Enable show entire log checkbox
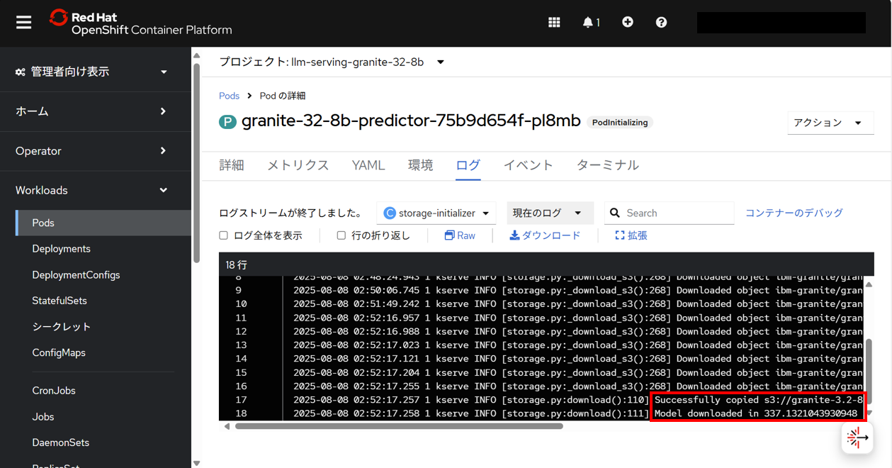 coord(223,235)
